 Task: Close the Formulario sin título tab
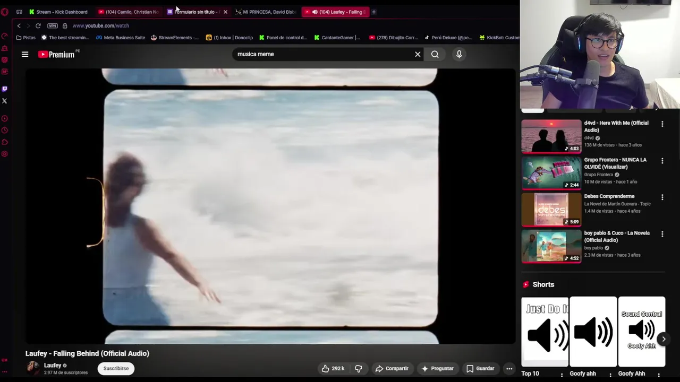(225, 12)
